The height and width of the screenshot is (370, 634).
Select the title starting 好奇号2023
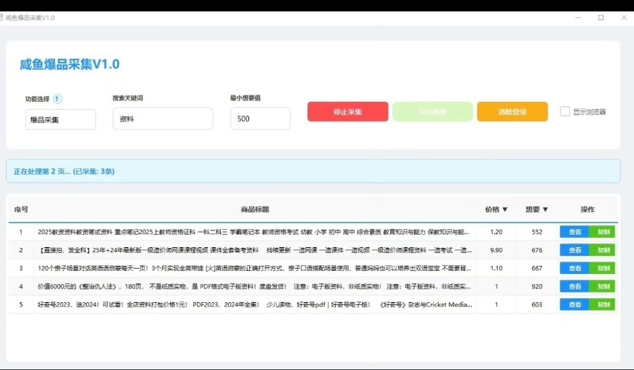tap(255, 304)
